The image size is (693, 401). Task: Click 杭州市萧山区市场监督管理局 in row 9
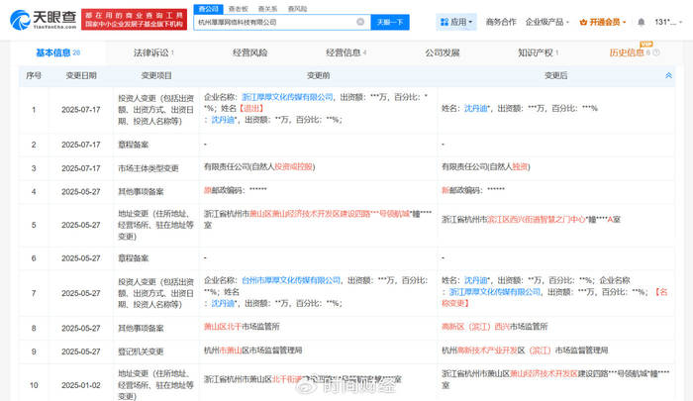pos(252,351)
